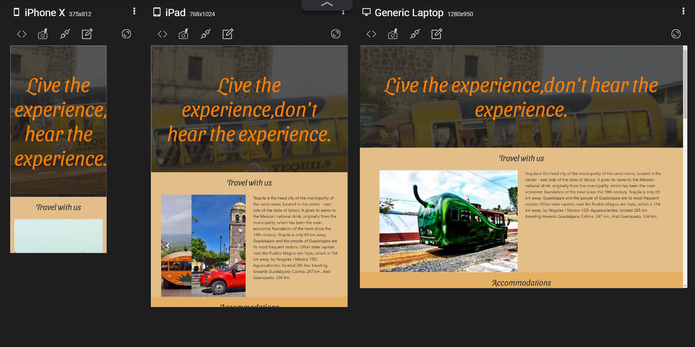Click 'Travel with us' heading in laptop preview
The image size is (695, 347).
point(521,158)
